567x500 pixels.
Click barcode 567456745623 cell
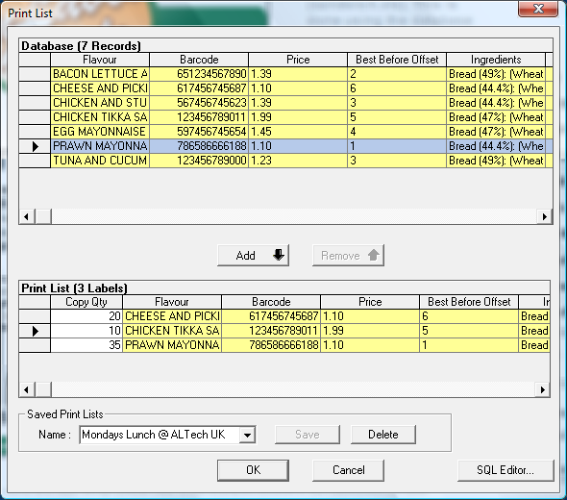[199, 103]
